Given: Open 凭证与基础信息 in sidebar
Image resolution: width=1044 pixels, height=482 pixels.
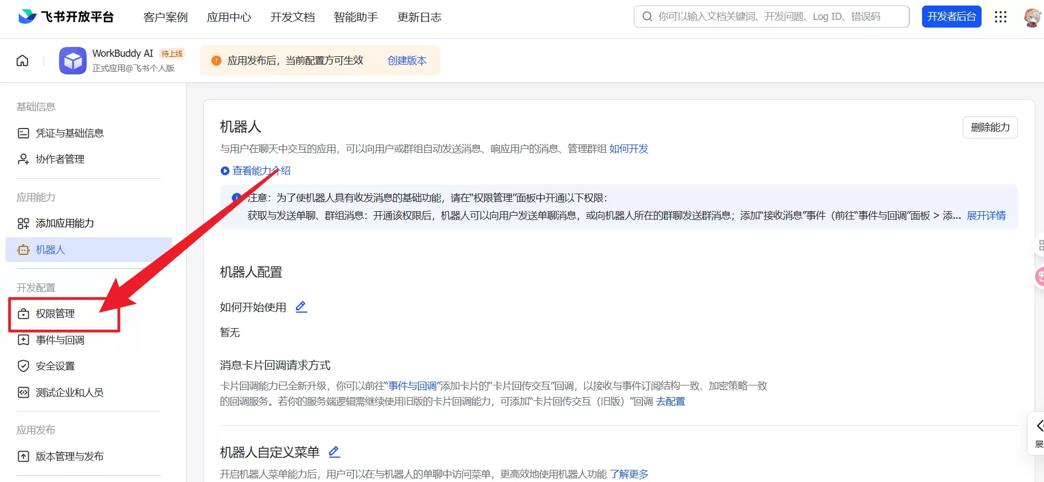Looking at the screenshot, I should click(89, 133).
